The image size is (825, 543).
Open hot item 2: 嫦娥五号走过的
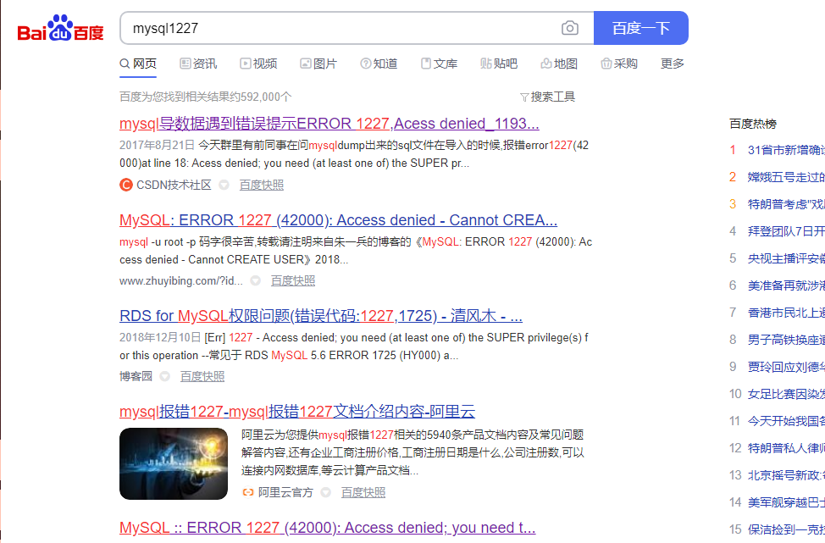point(786,177)
